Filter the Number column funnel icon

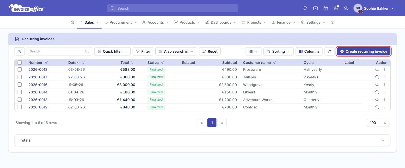pos(46,63)
